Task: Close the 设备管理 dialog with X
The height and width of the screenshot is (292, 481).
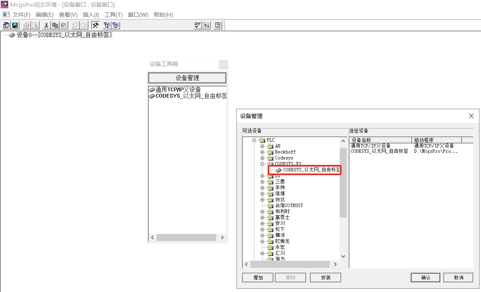Action: click(x=471, y=116)
